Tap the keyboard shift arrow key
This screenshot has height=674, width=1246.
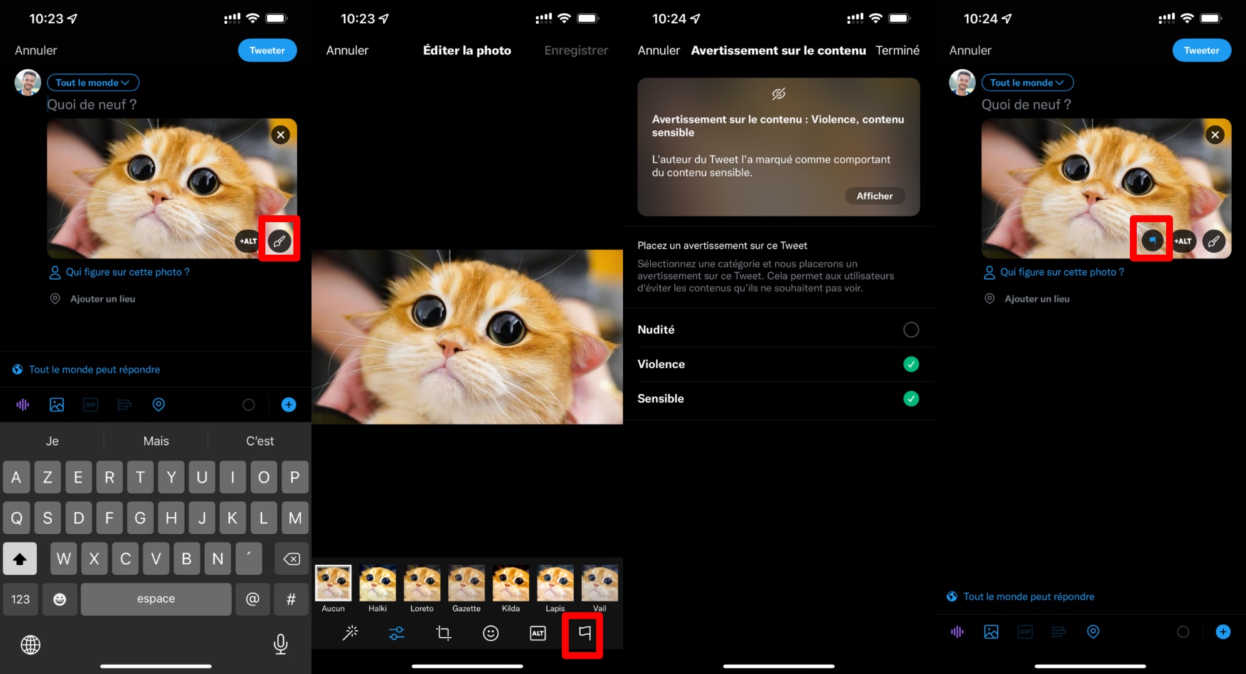click(x=20, y=559)
